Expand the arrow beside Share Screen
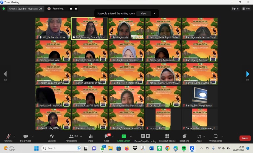The height and width of the screenshot is (153, 253). pos(131,136)
